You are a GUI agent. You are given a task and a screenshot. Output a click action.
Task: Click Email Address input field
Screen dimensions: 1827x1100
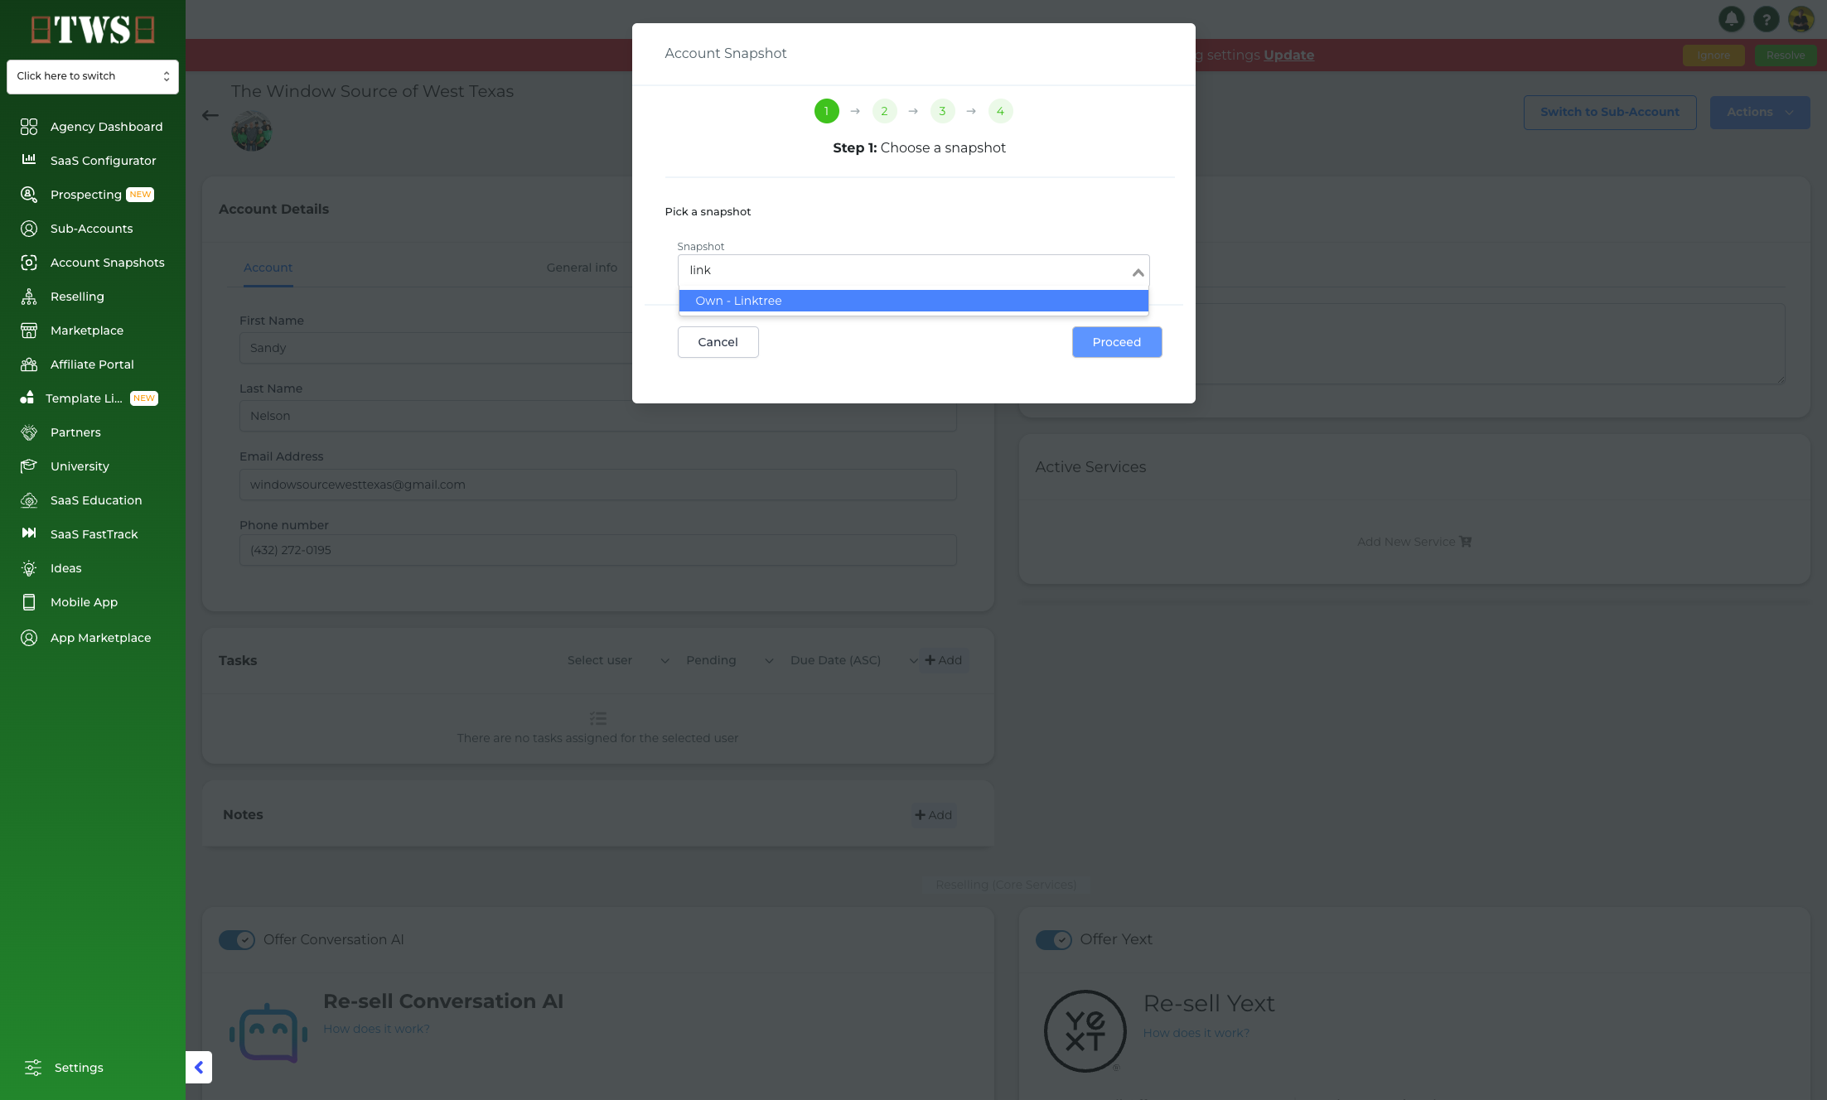pyautogui.click(x=597, y=485)
